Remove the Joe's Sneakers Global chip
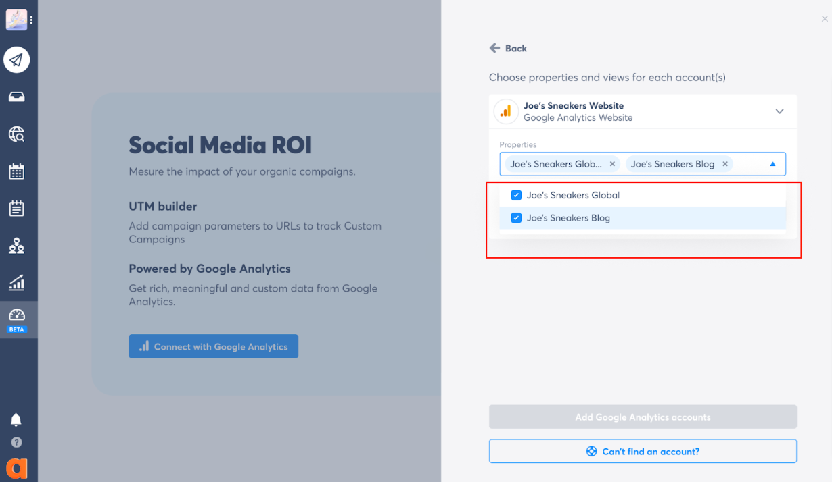The height and width of the screenshot is (482, 832). (612, 164)
